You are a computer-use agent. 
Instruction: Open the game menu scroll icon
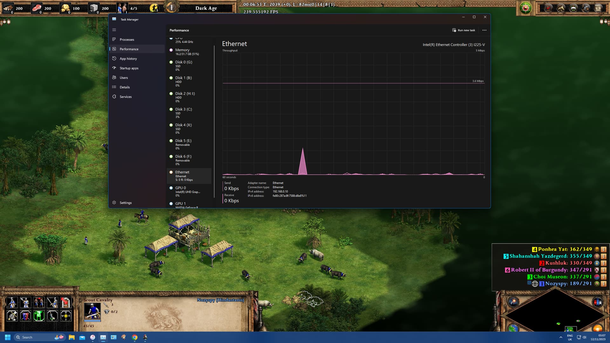point(598,8)
